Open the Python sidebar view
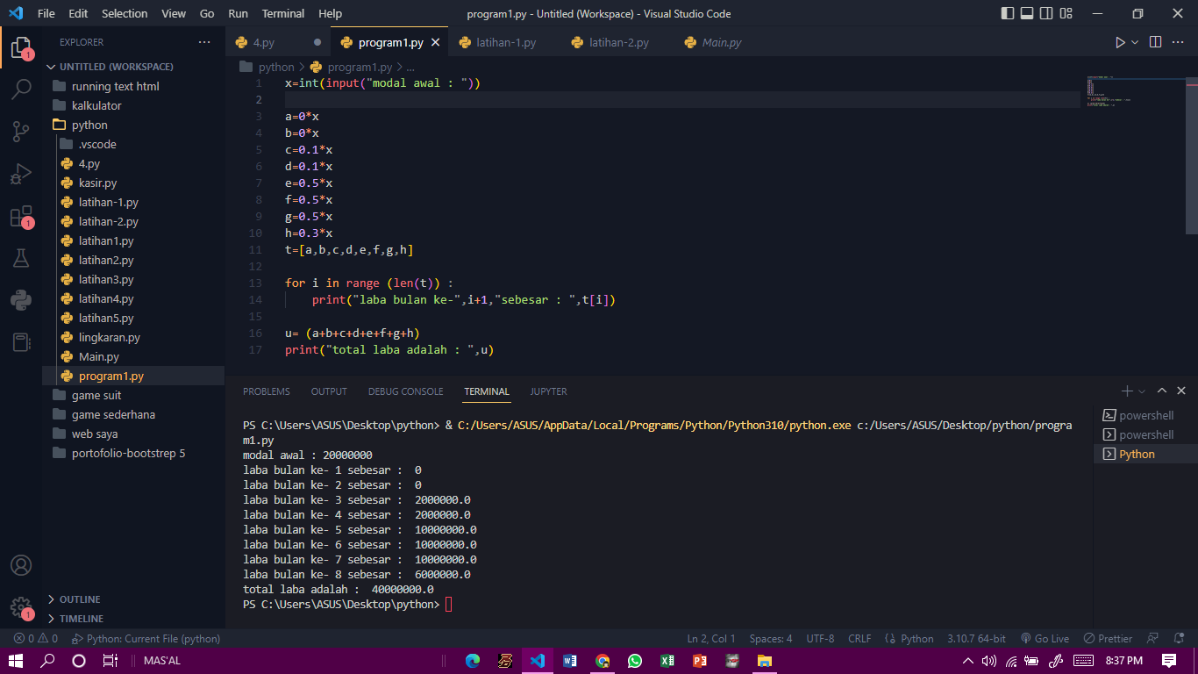The image size is (1198, 674). (21, 300)
